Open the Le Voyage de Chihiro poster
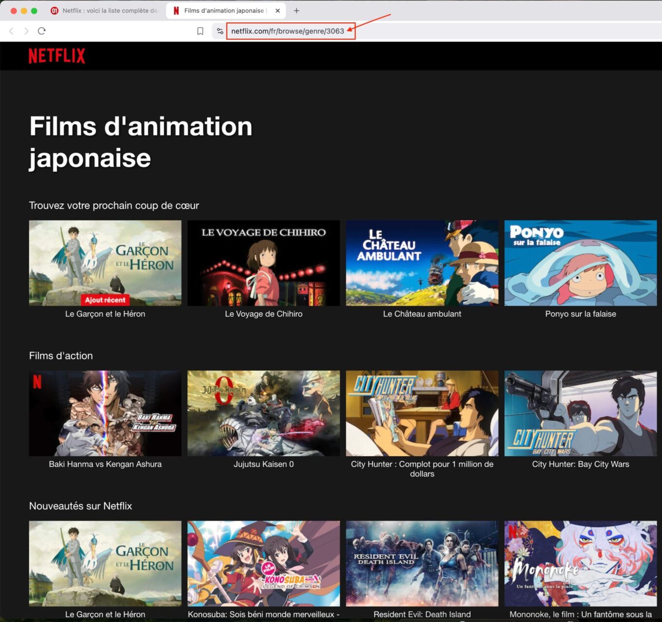The width and height of the screenshot is (662, 622). click(264, 263)
